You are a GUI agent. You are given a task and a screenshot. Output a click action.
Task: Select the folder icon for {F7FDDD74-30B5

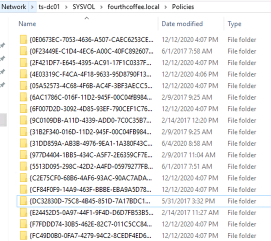23,224
